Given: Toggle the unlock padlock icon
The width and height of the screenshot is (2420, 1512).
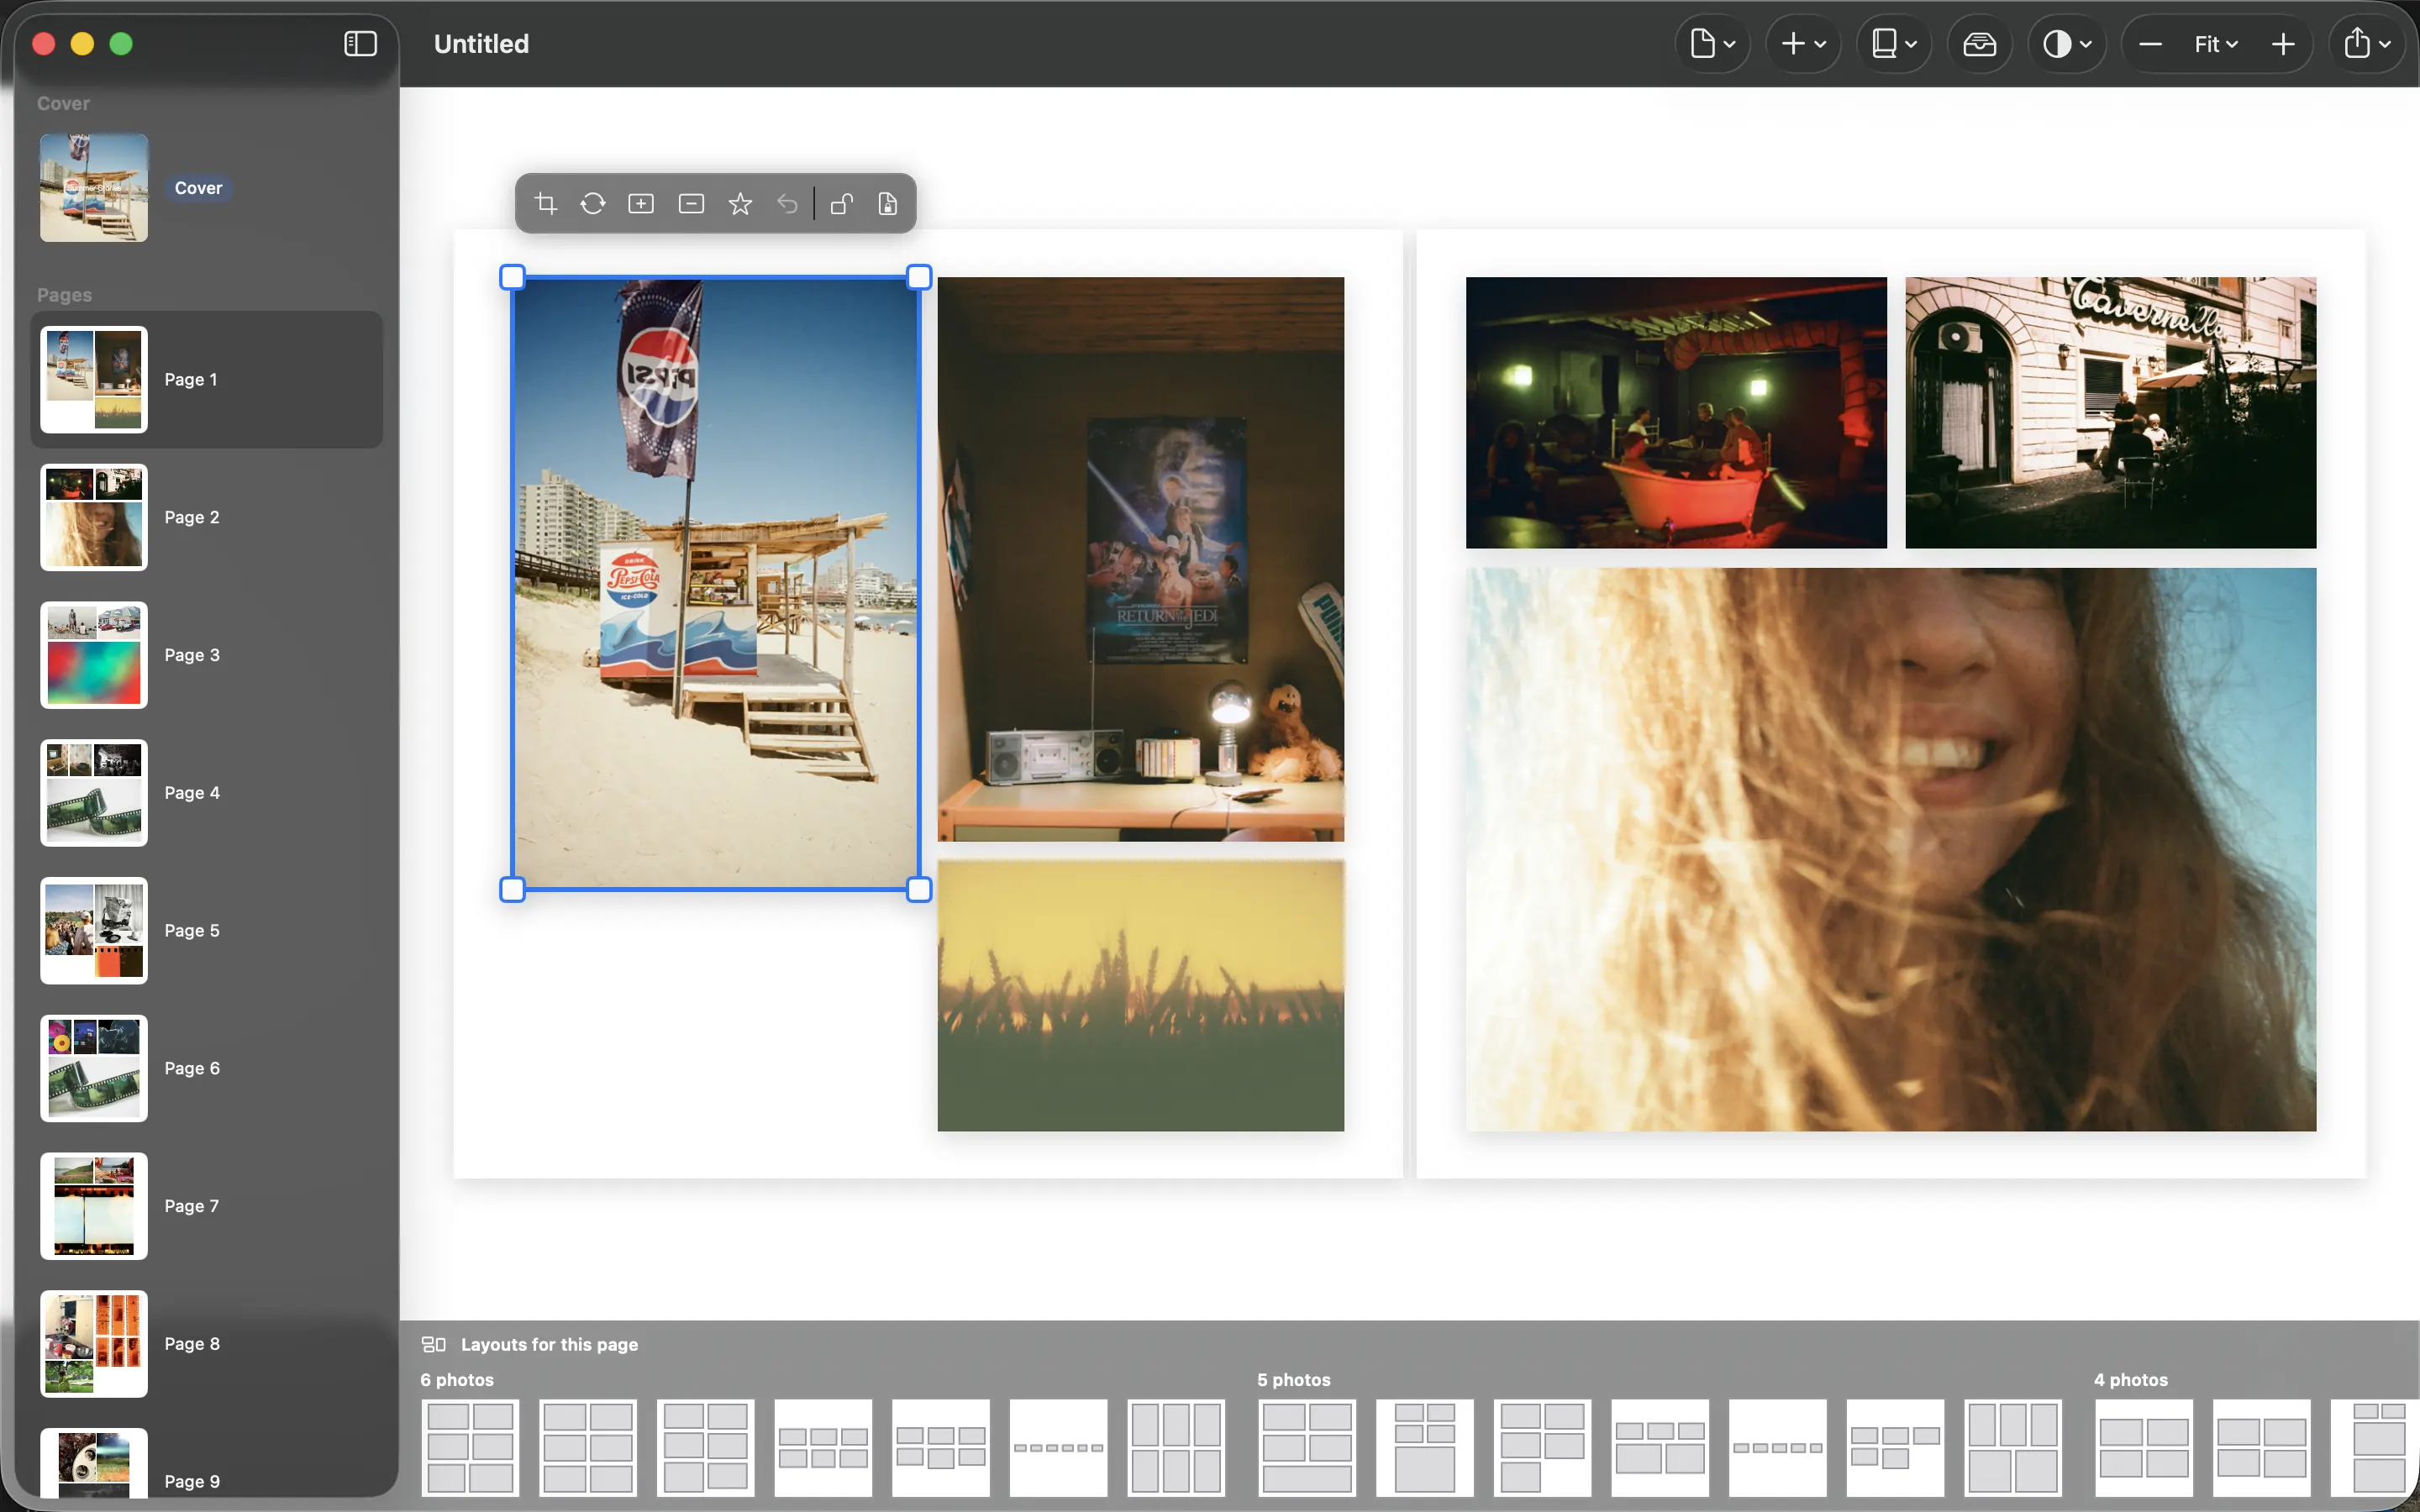Looking at the screenshot, I should coord(841,204).
